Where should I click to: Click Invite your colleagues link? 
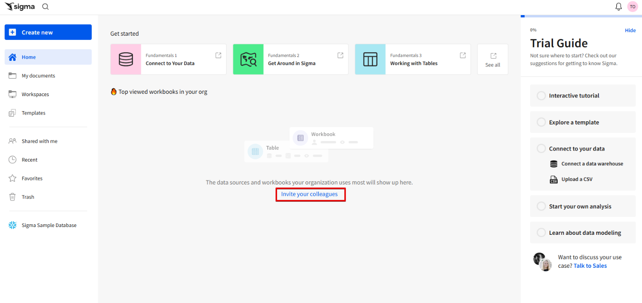click(x=310, y=194)
